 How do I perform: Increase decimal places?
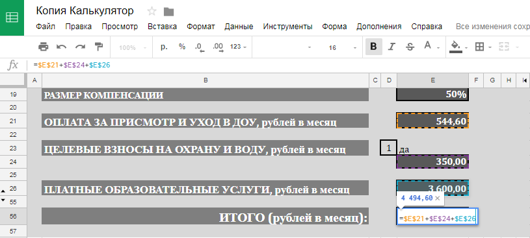coord(218,47)
